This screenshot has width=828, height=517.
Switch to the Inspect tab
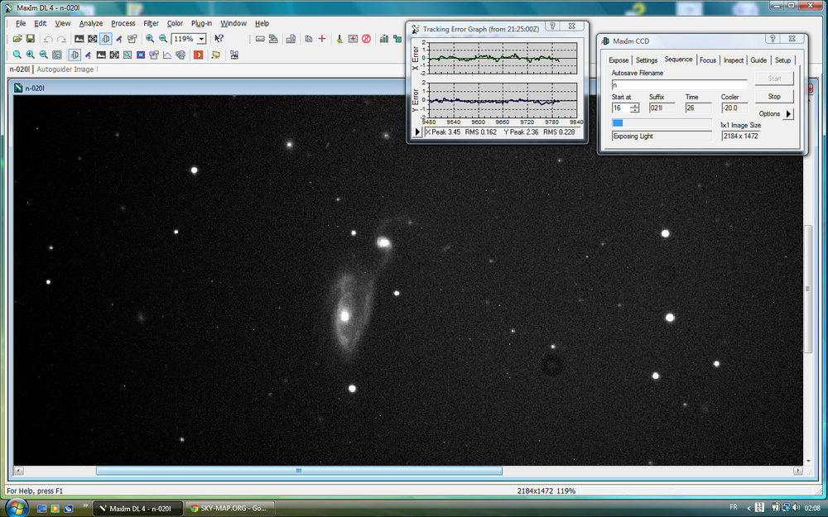pos(733,60)
